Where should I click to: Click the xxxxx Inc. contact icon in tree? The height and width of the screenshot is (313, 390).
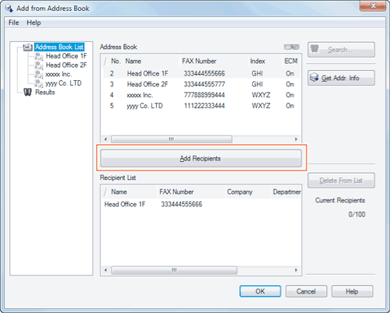pos(39,75)
